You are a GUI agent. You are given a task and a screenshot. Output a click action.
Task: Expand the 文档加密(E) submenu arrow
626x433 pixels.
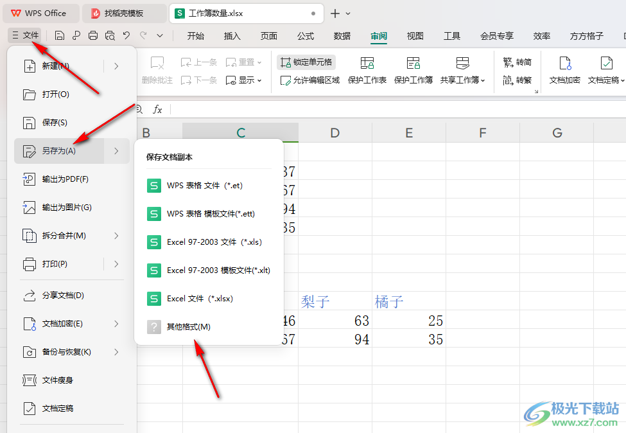117,324
